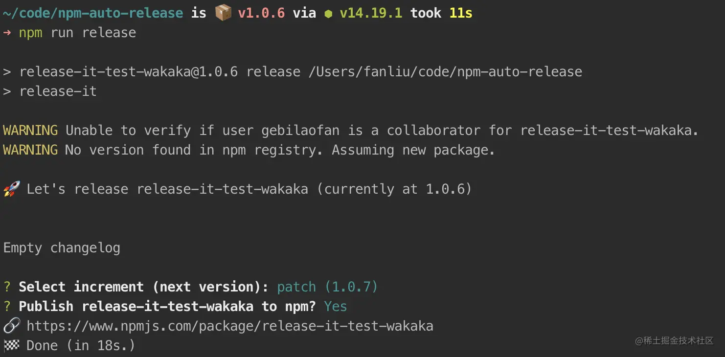Click the red prompt arrow
Screen dimensions: 725x357
pos(7,33)
